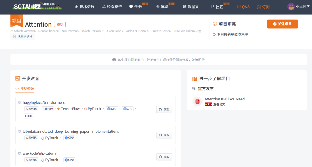Click the 检索模型 icon in navbar
The height and width of the screenshot is (167, 312).
pos(104,7)
